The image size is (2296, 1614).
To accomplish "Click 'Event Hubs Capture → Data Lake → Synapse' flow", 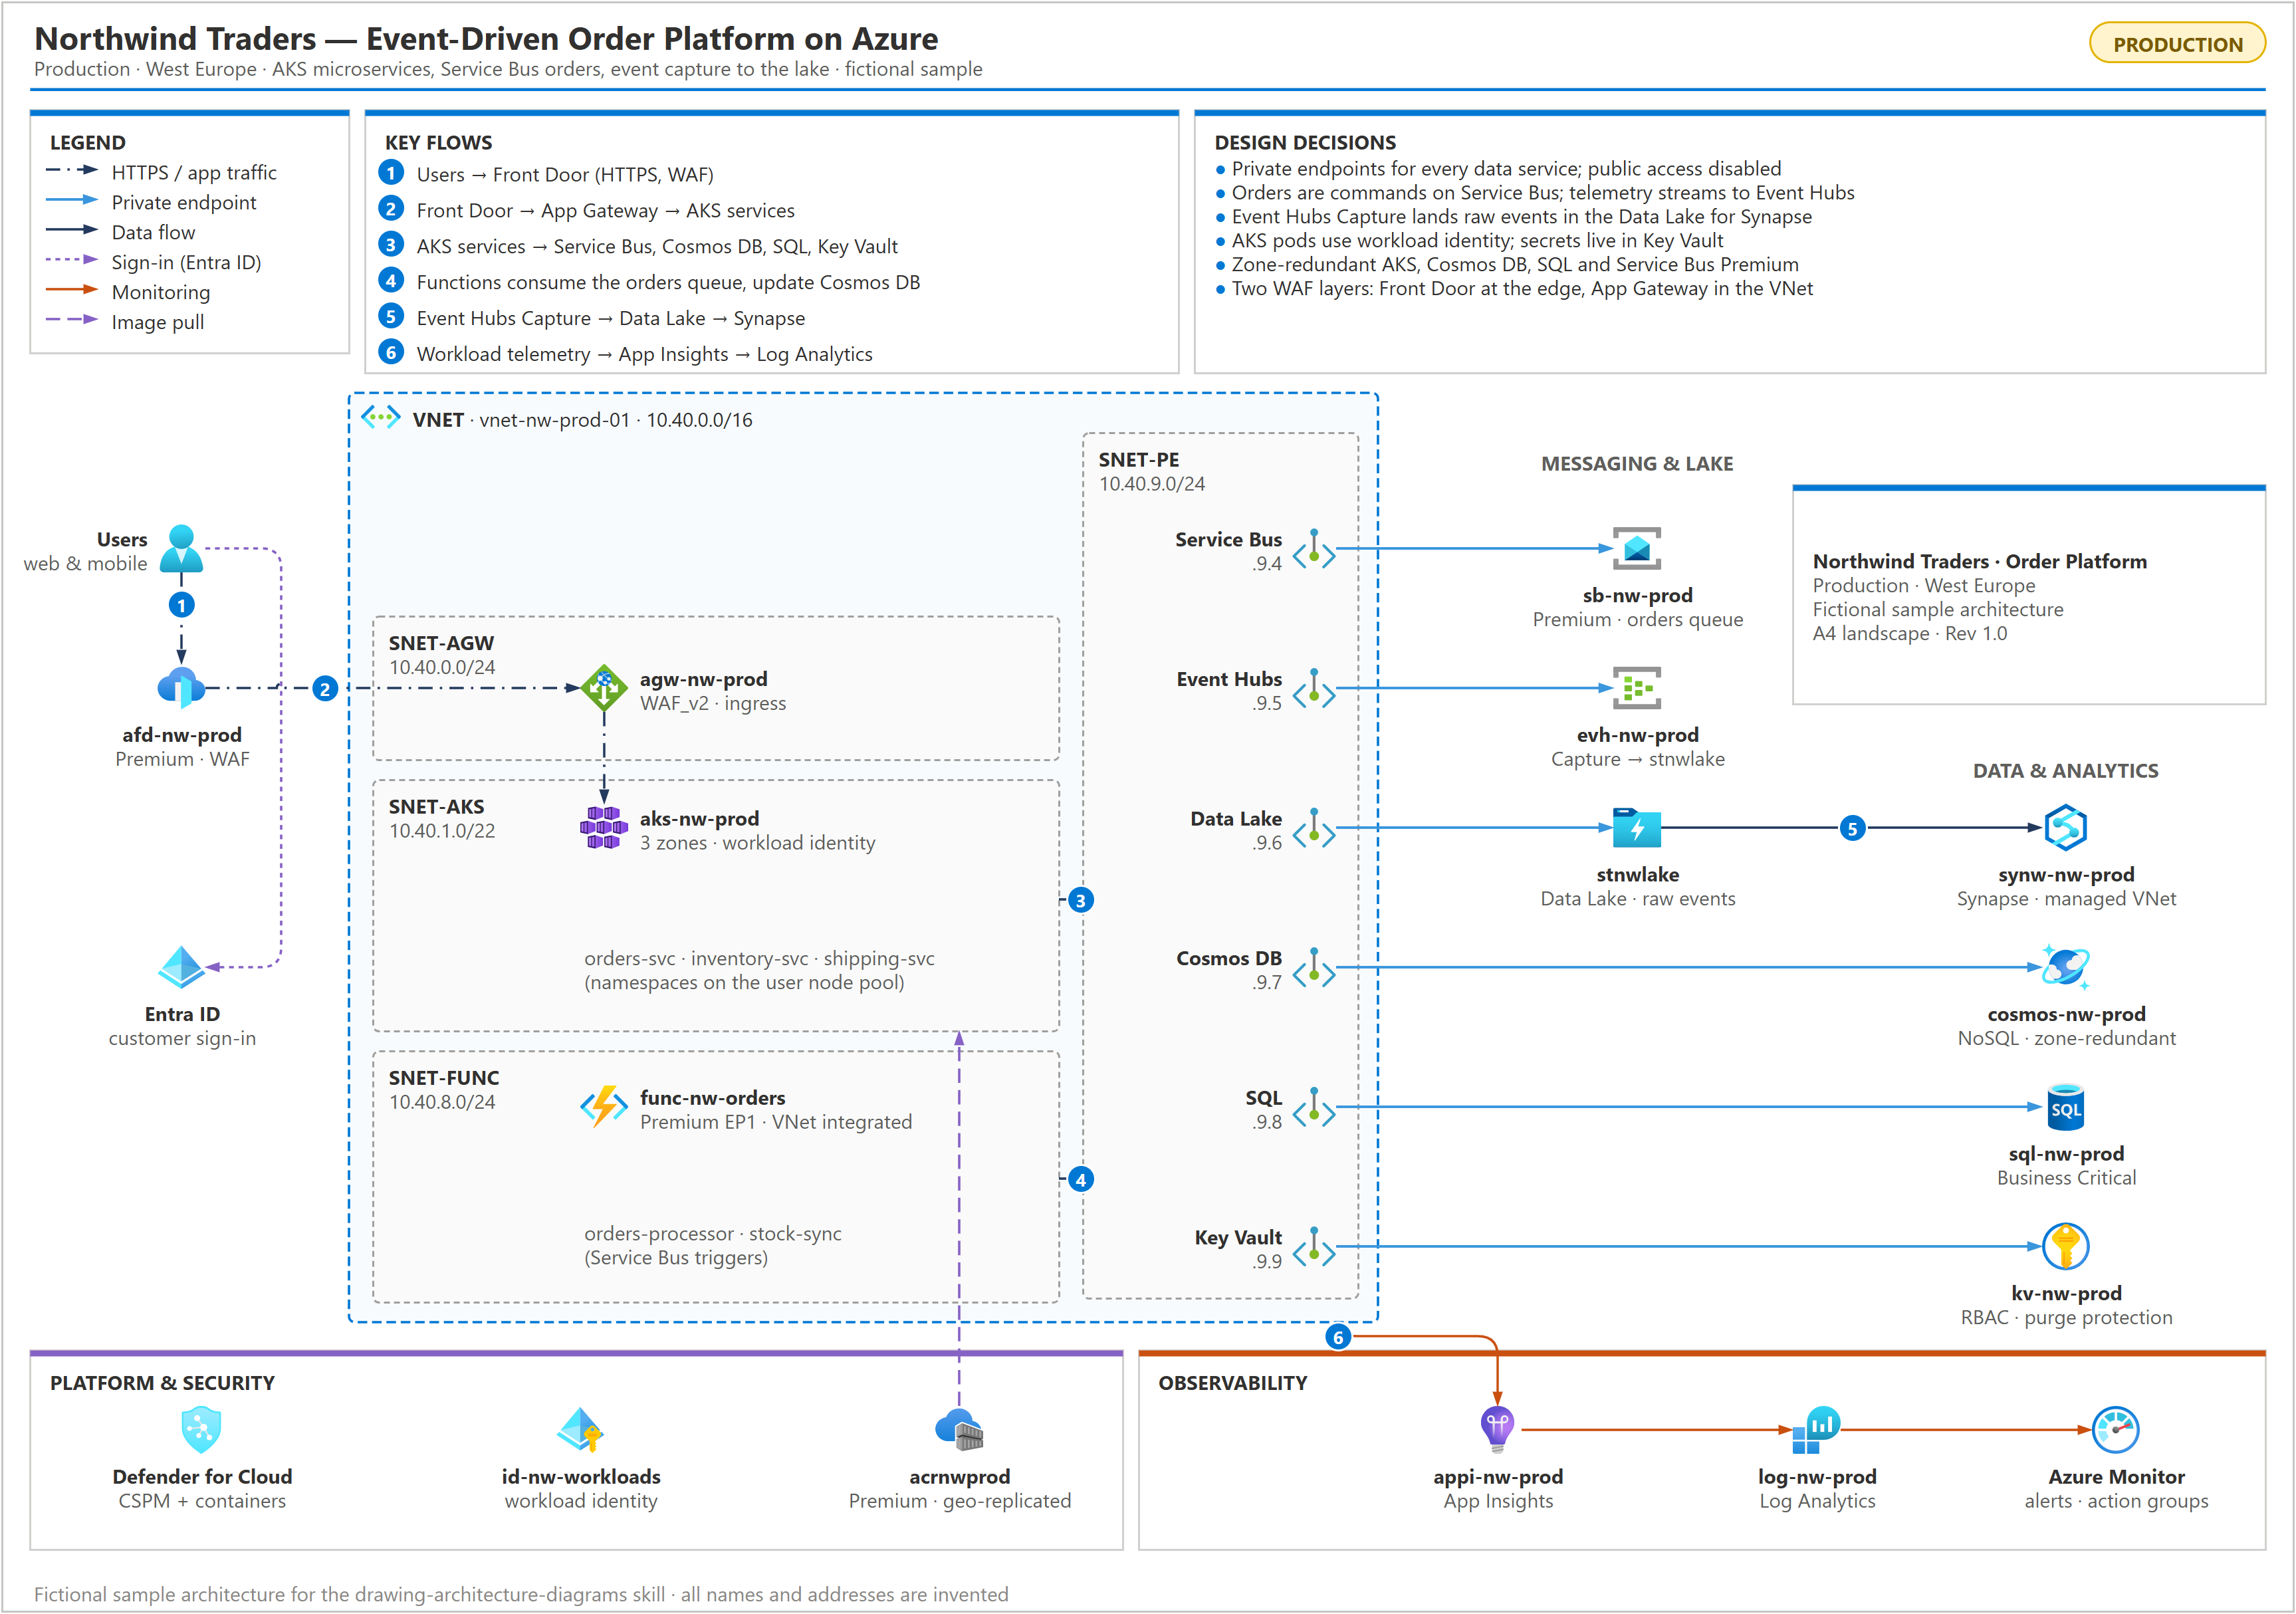I will [x=611, y=318].
